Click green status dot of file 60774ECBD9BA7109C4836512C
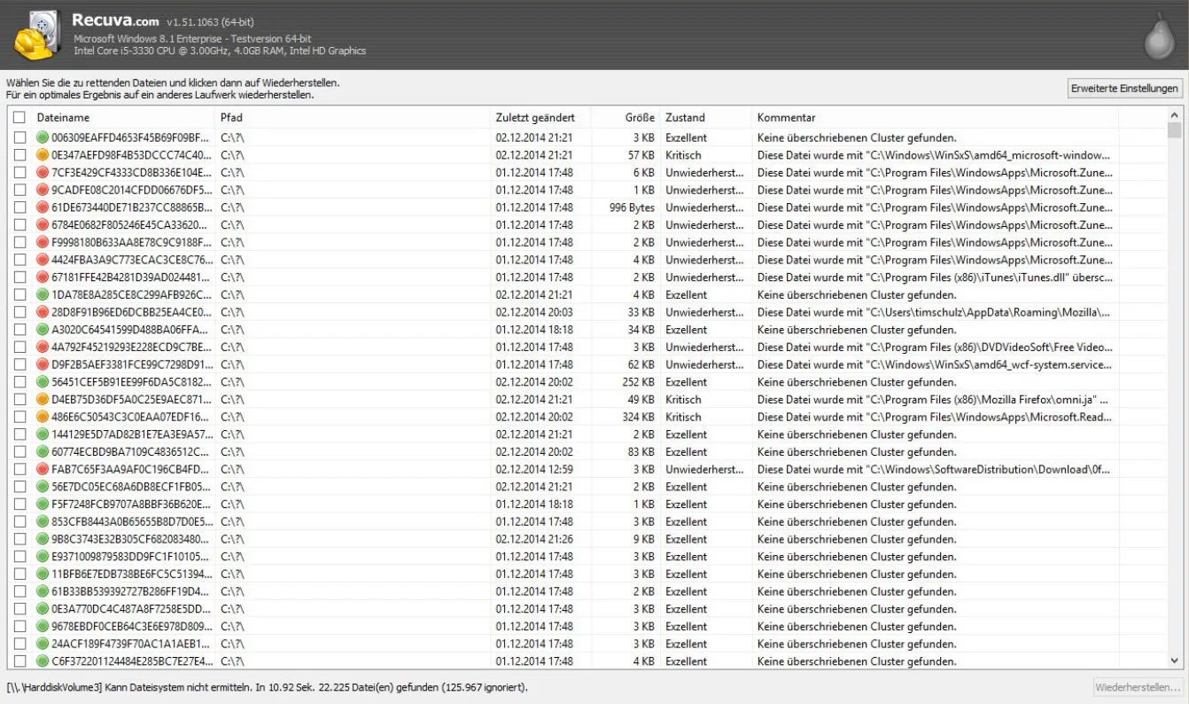Screen dimensions: 1189x704 42,452
